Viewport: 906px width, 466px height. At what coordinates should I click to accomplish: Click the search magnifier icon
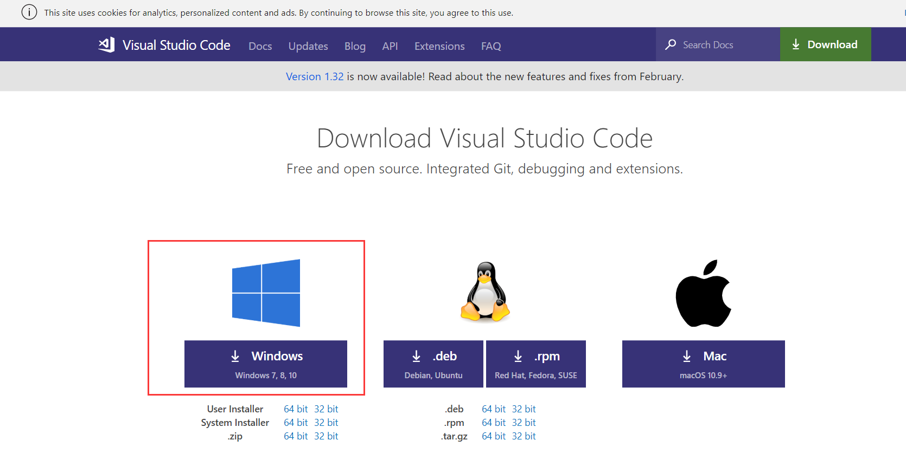coord(671,44)
